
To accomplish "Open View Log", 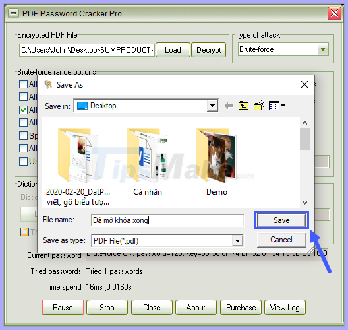I will pyautogui.click(x=285, y=307).
